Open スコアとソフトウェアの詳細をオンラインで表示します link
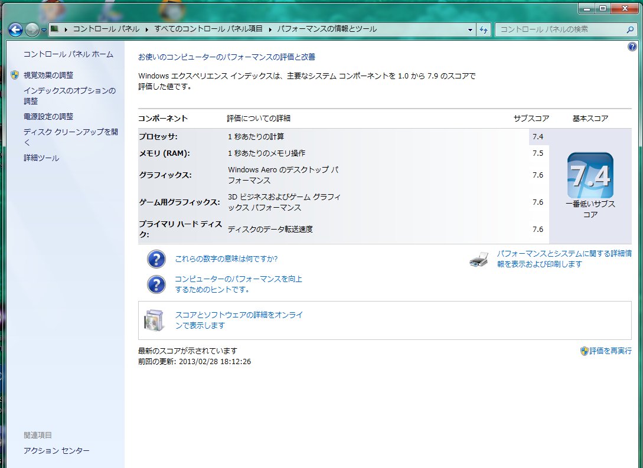Viewport: 643px width, 468px height. [239, 320]
